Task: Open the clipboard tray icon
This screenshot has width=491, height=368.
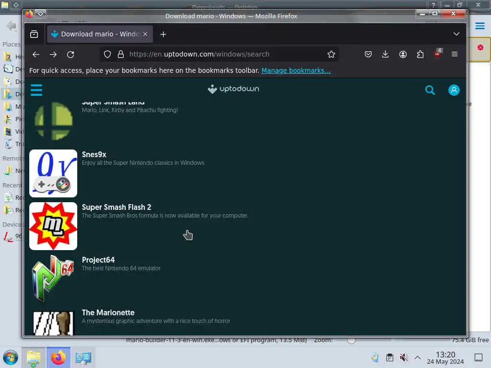Action: point(390,357)
